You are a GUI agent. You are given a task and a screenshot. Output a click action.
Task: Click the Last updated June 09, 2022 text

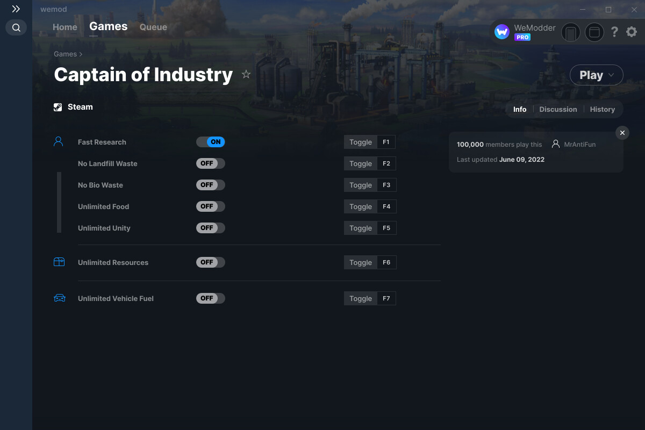click(x=500, y=159)
